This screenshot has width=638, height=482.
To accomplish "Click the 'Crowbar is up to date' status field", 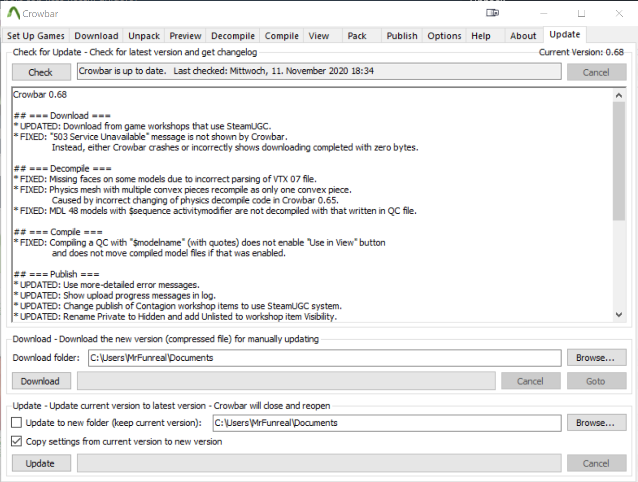I will pos(319,71).
